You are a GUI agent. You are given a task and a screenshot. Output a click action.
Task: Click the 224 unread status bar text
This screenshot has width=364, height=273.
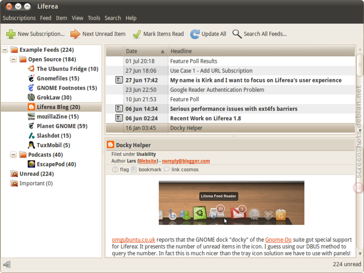347,264
